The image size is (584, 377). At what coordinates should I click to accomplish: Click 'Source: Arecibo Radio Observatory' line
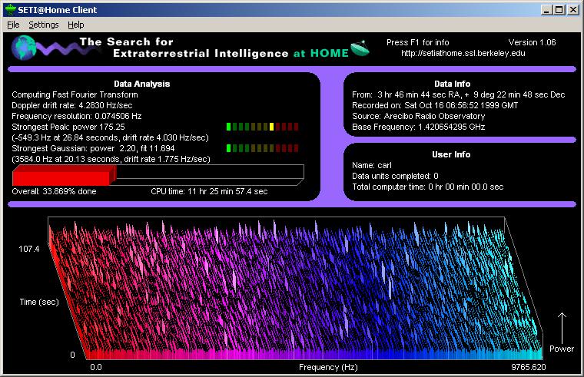pyautogui.click(x=419, y=117)
